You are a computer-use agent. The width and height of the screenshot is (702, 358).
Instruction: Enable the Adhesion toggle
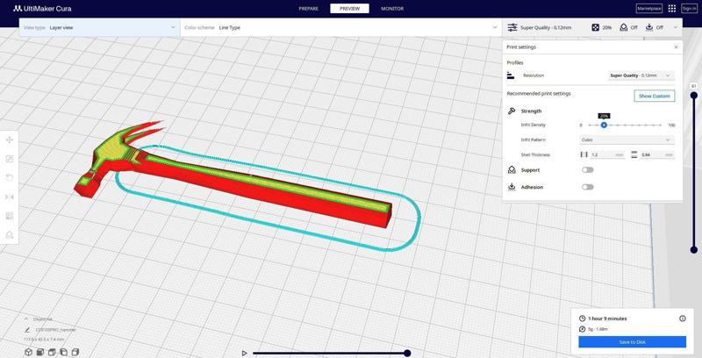coord(587,187)
